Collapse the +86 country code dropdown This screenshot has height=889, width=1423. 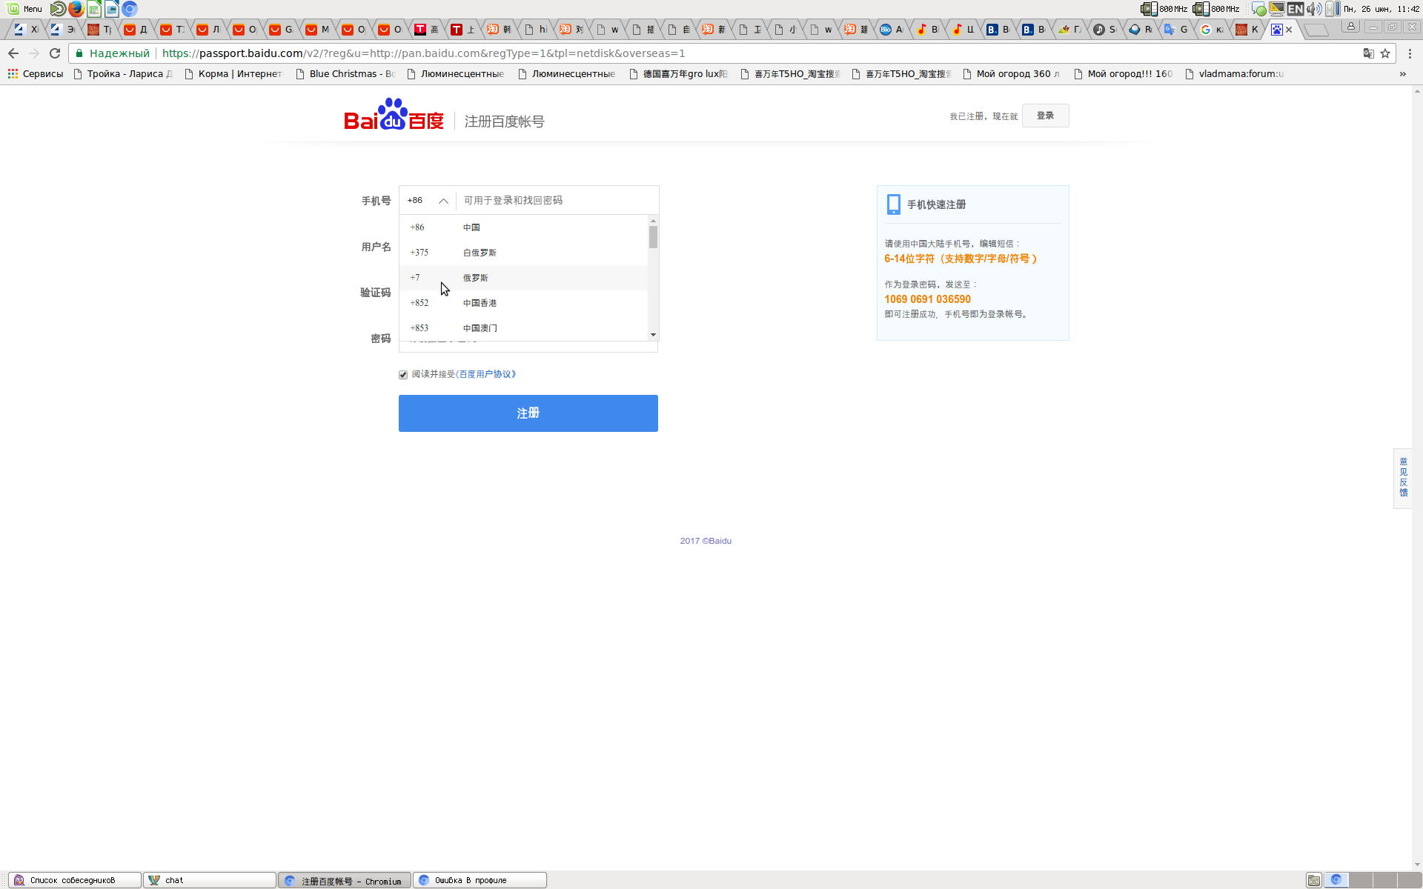[443, 201]
